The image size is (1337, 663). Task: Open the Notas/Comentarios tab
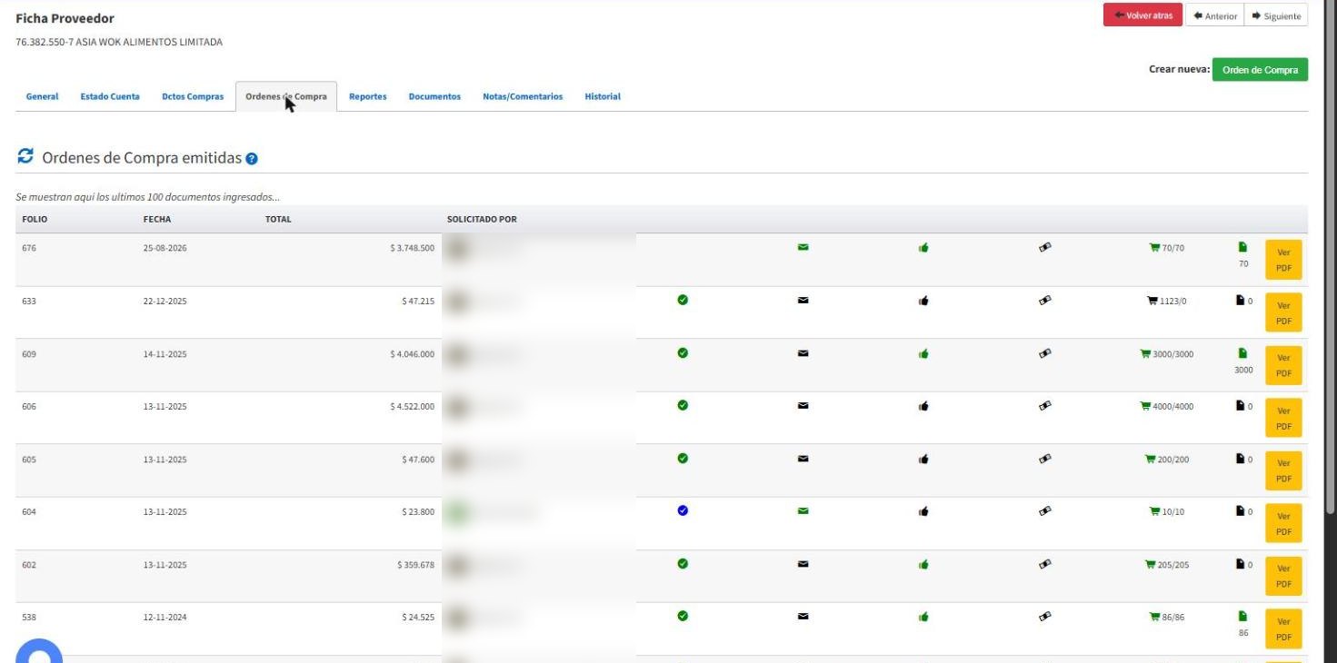(x=523, y=96)
